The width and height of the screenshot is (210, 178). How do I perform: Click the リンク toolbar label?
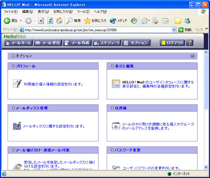pos(199,29)
